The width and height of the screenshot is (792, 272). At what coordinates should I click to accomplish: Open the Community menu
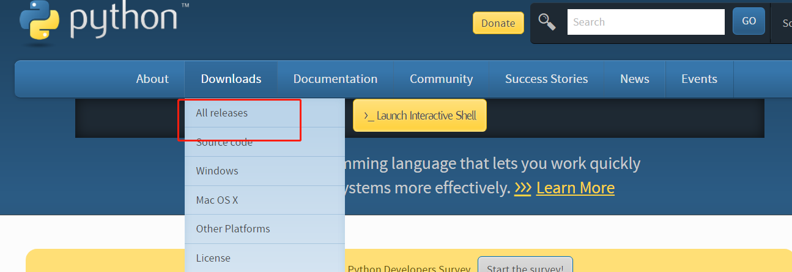441,79
